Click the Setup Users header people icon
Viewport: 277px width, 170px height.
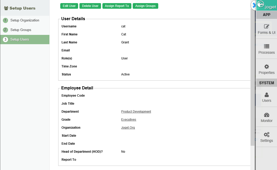tap(6, 8)
